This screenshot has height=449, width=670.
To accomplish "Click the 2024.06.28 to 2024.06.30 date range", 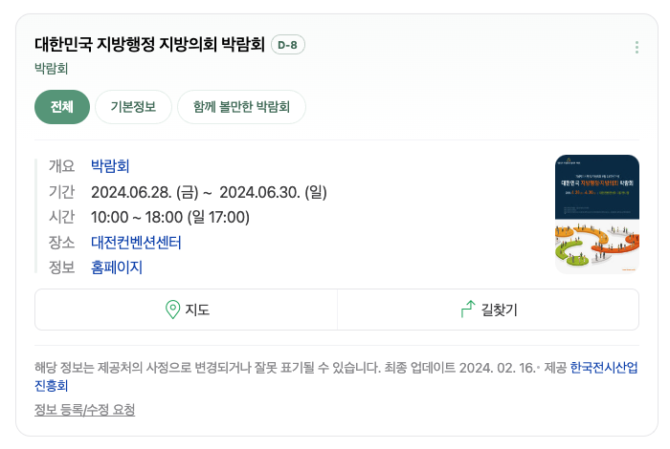I will 209,192.
